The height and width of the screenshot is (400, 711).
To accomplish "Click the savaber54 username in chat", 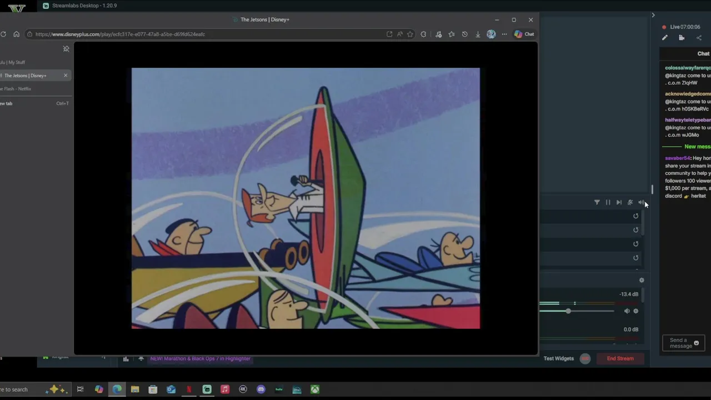I will click(677, 158).
